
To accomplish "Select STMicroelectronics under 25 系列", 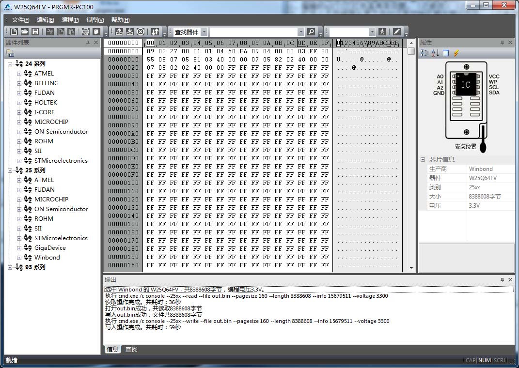I will pyautogui.click(x=61, y=238).
